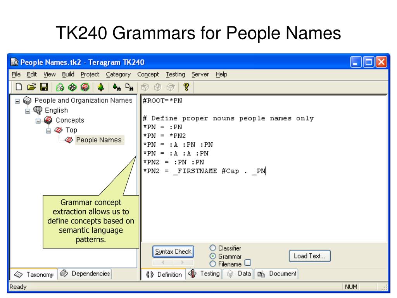This screenshot has height=298, width=397.
Task: Click the standalone green tree toolbar icon
Action: click(x=101, y=87)
